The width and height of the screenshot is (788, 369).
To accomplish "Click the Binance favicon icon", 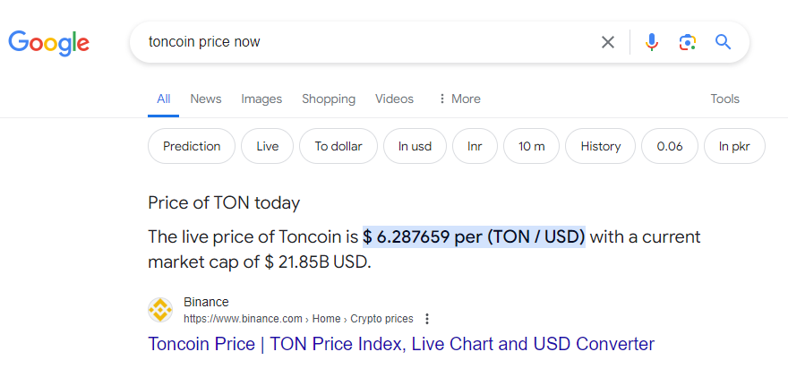I will tap(160, 310).
